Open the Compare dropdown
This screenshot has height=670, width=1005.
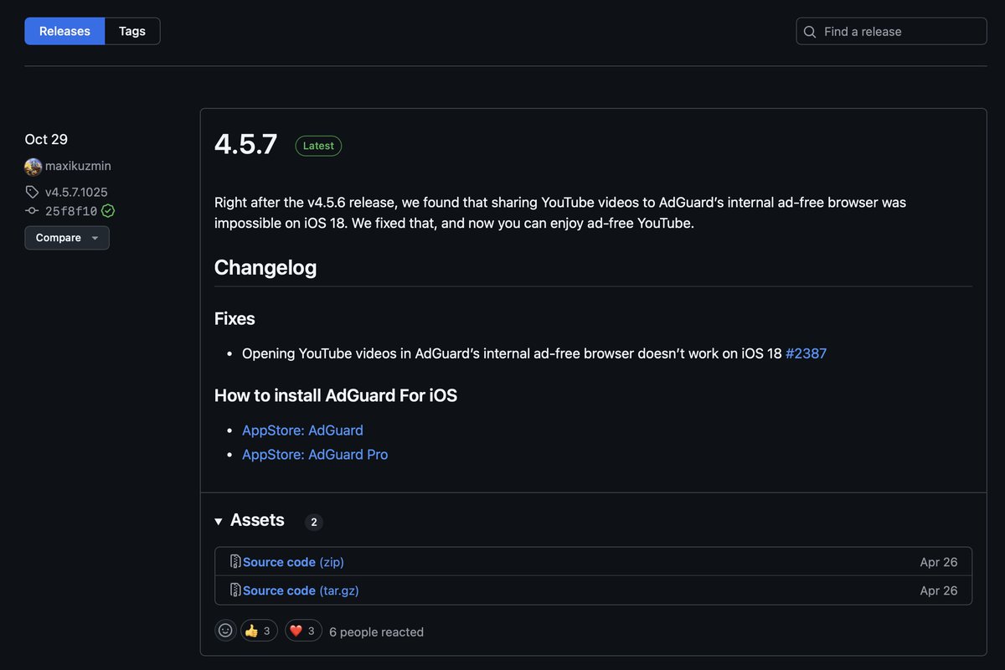[x=67, y=238]
